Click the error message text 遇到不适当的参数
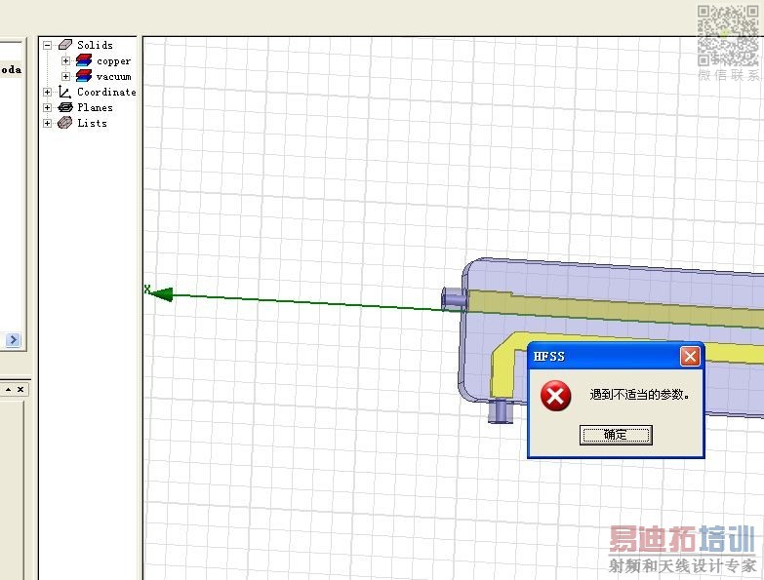Viewport: 764px width, 580px height. coord(639,395)
